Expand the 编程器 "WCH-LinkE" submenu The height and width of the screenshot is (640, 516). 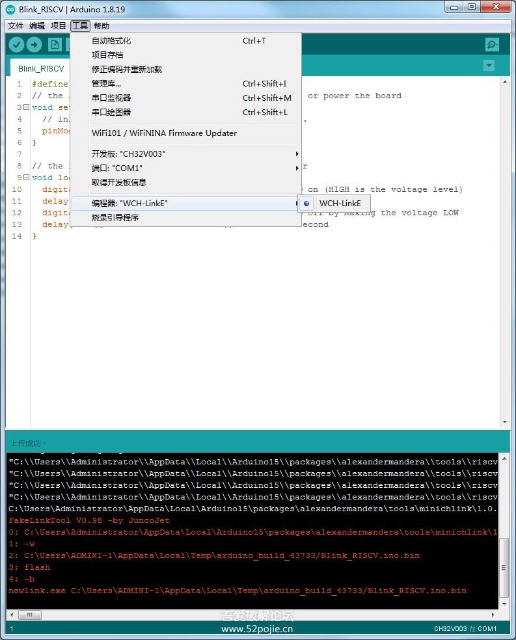(187, 204)
